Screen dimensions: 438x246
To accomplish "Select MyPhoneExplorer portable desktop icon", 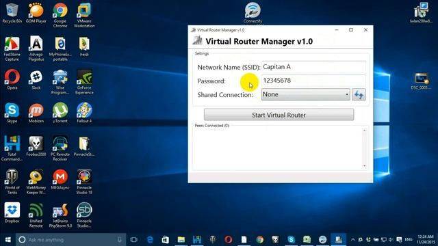I will tap(60, 49).
